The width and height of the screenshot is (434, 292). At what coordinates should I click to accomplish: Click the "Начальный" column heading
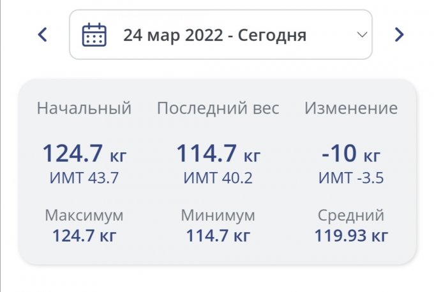point(84,108)
